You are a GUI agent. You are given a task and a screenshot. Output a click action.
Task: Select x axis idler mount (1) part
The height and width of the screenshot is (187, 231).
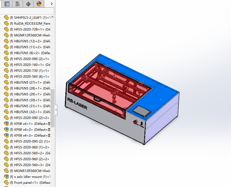[x=30, y=177]
